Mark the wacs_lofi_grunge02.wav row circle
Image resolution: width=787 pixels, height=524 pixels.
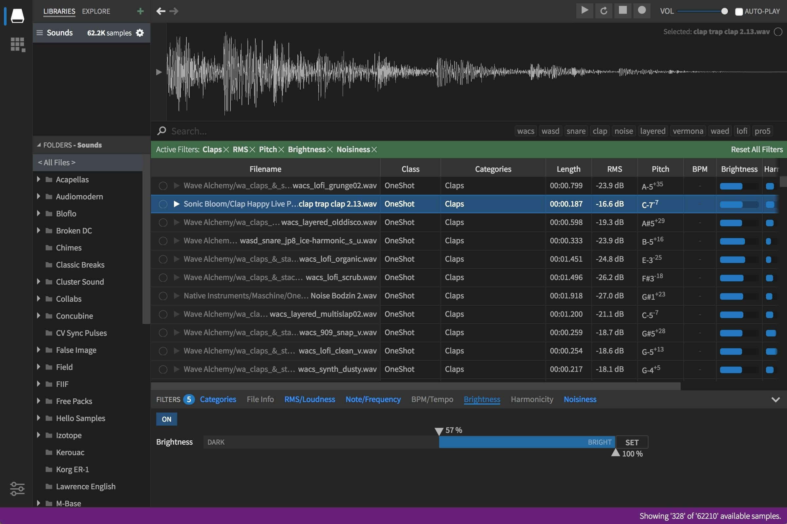point(163,186)
